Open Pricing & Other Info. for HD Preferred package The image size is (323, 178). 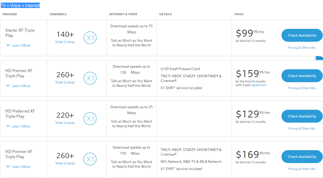(302, 129)
